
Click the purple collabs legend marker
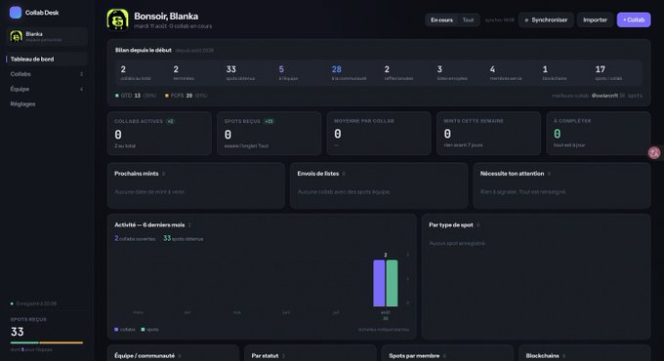pos(116,329)
